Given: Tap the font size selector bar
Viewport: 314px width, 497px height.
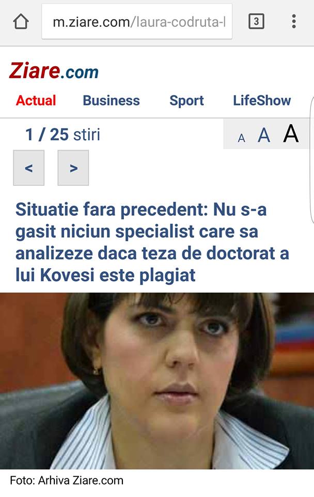Looking at the screenshot, I should pos(266,134).
